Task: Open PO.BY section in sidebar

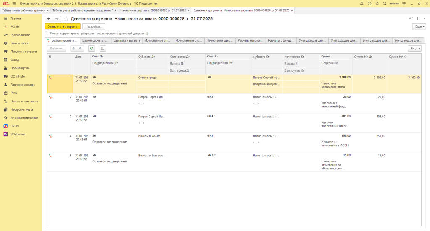Action: click(15, 26)
